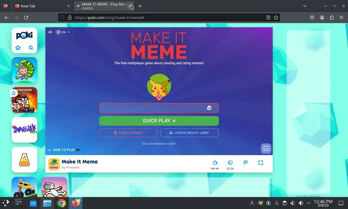Open Firefox View icon in tab bar

[x=5, y=6]
